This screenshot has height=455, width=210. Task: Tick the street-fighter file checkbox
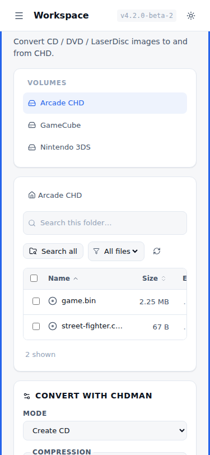click(36, 327)
